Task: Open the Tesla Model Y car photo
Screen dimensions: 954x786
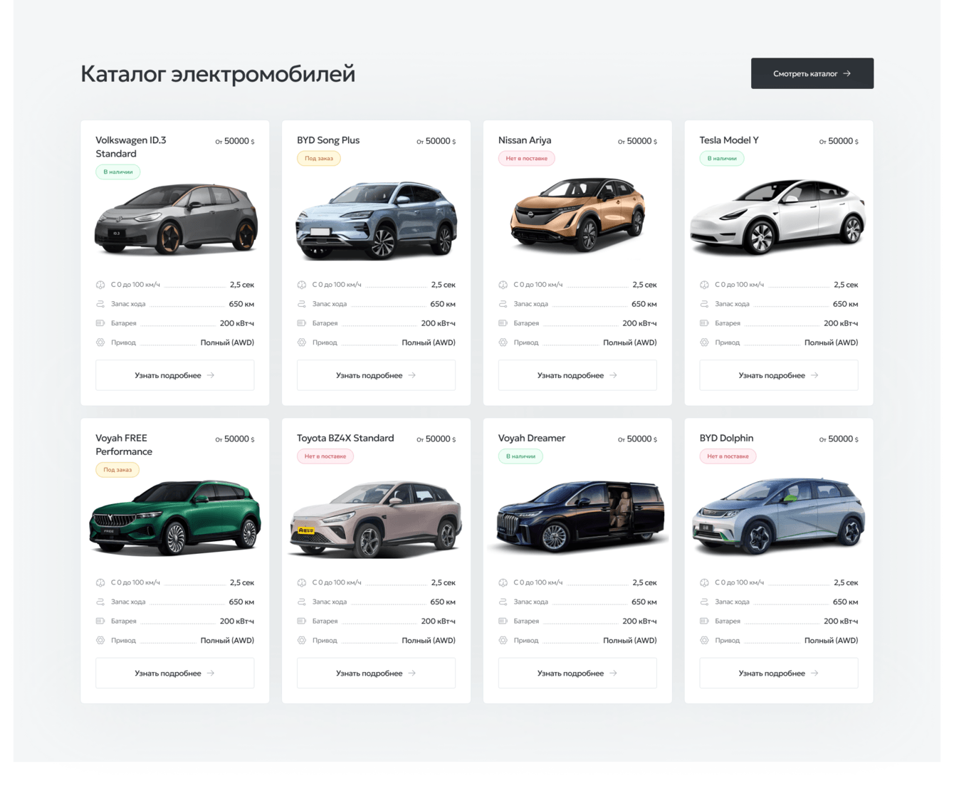Action: [x=778, y=217]
